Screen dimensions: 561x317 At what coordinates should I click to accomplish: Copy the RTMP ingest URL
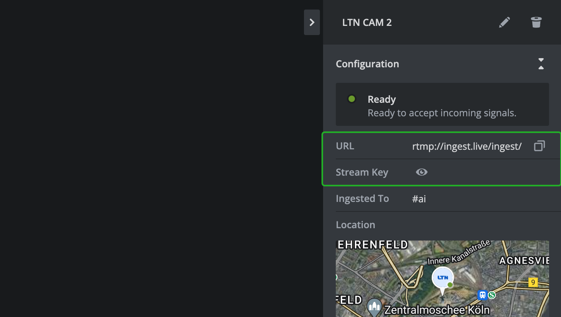coord(539,146)
